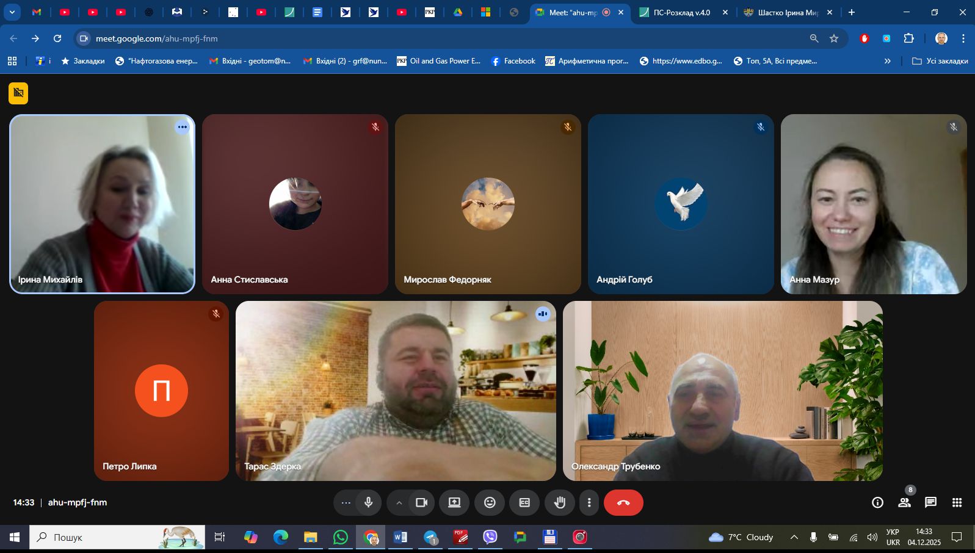The image size is (975, 553).
Task: Leave the call with the red hang-up button
Action: coord(623,502)
